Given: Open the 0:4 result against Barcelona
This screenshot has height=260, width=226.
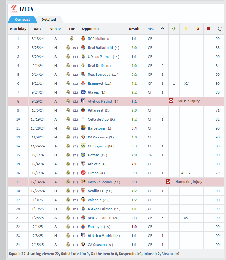Looking at the screenshot, I should [x=134, y=128].
